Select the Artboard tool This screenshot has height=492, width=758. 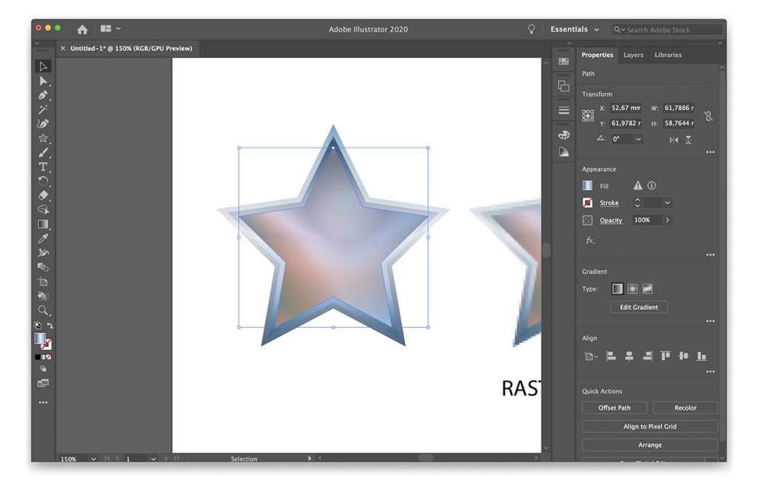coord(43,282)
